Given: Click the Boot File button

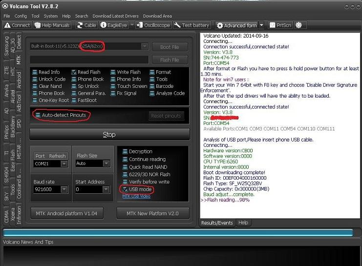Looking at the screenshot, I should coord(170,47).
